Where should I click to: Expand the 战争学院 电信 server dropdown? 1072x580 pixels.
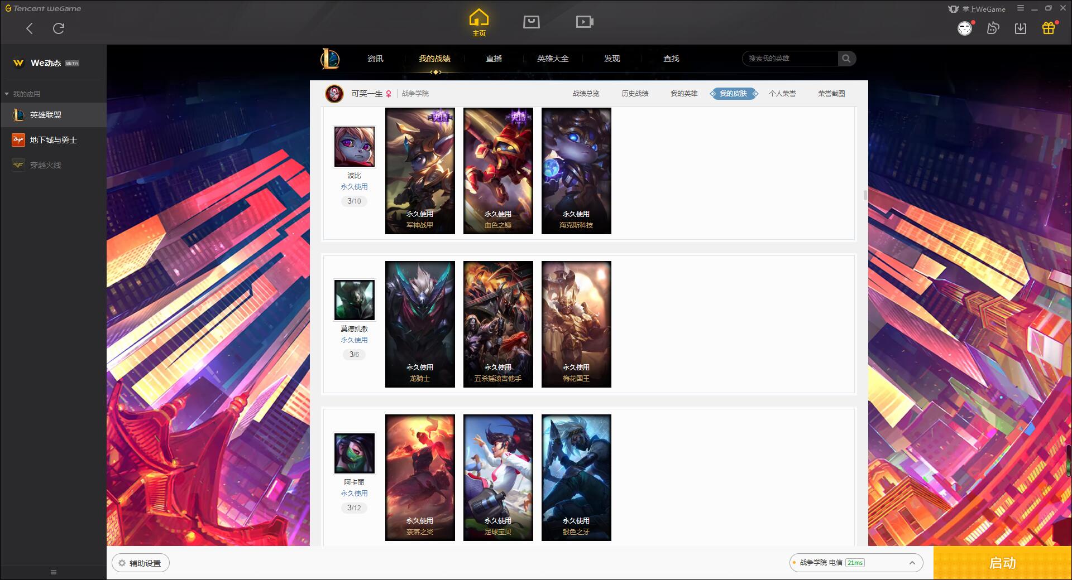click(x=856, y=563)
